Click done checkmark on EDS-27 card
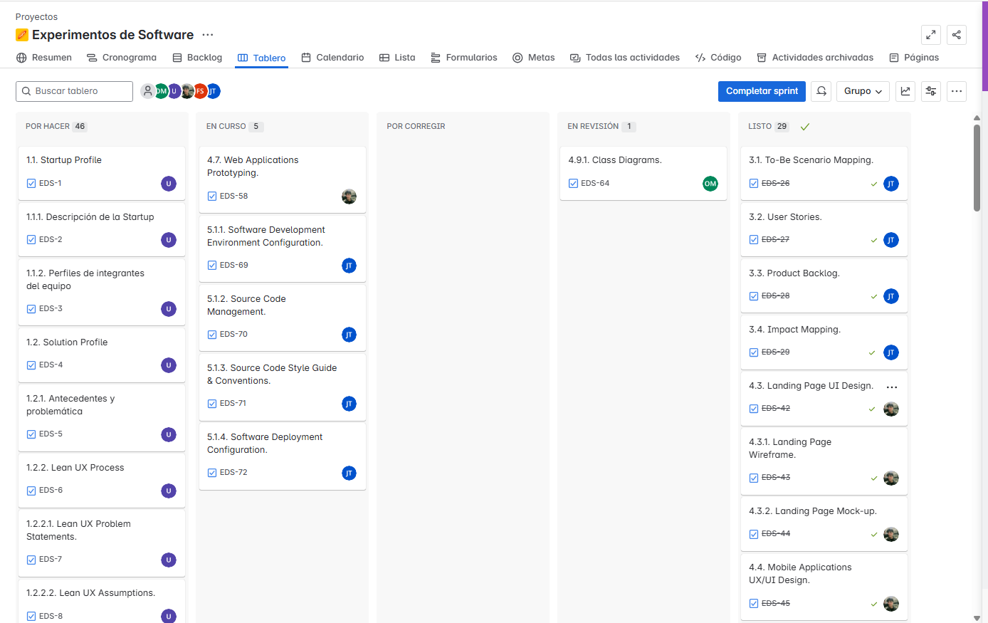This screenshot has height=623, width=988. pyautogui.click(x=874, y=241)
